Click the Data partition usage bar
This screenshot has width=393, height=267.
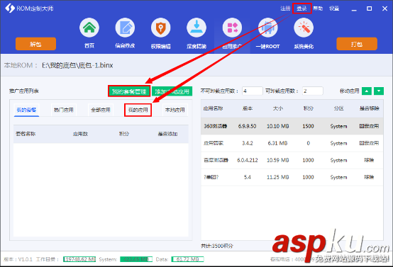[187, 259]
